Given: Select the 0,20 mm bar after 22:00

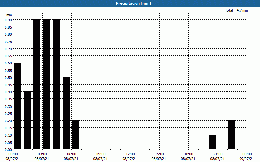Looking at the screenshot, I should point(232,135).
